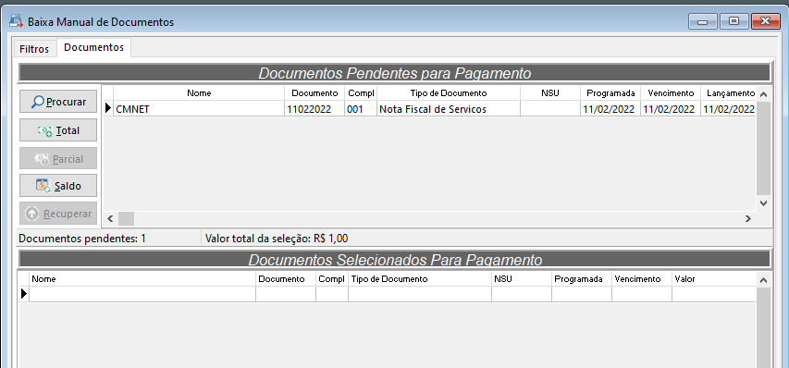Screen dimensions: 789x368
Task: Click Compl column header in pending grid
Action: (361, 93)
